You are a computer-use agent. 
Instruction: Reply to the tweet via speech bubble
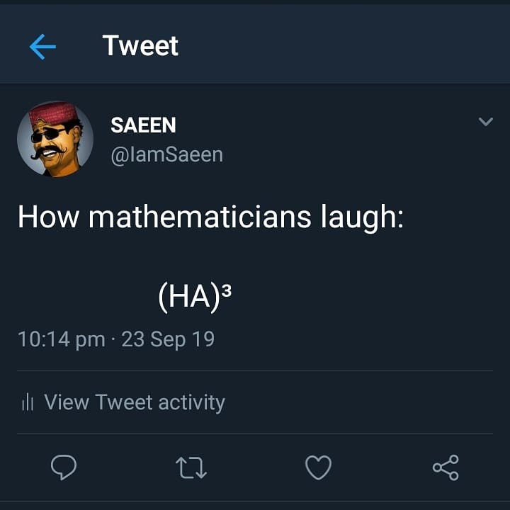64,467
